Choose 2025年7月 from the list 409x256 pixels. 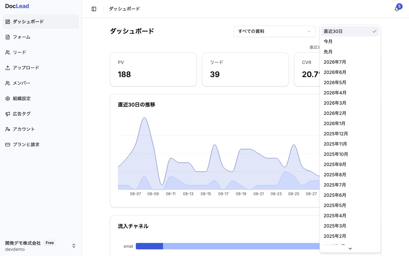(350, 185)
